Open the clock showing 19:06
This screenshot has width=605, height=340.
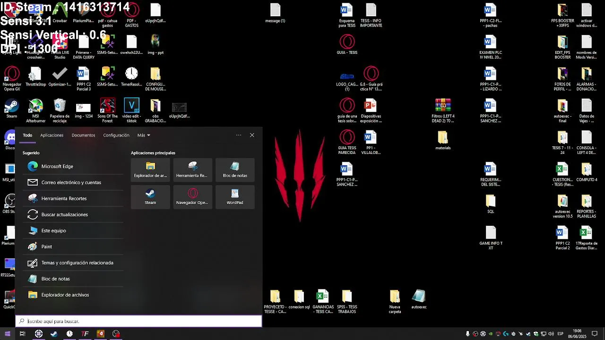577,334
